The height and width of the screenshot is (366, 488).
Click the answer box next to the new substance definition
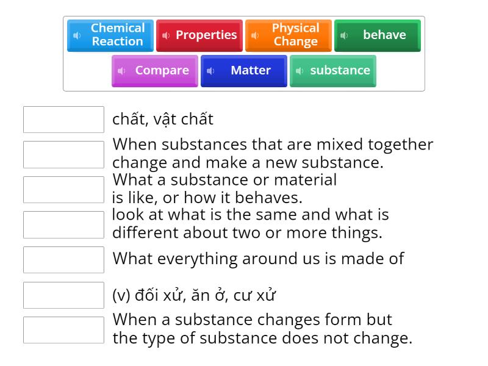point(63,154)
